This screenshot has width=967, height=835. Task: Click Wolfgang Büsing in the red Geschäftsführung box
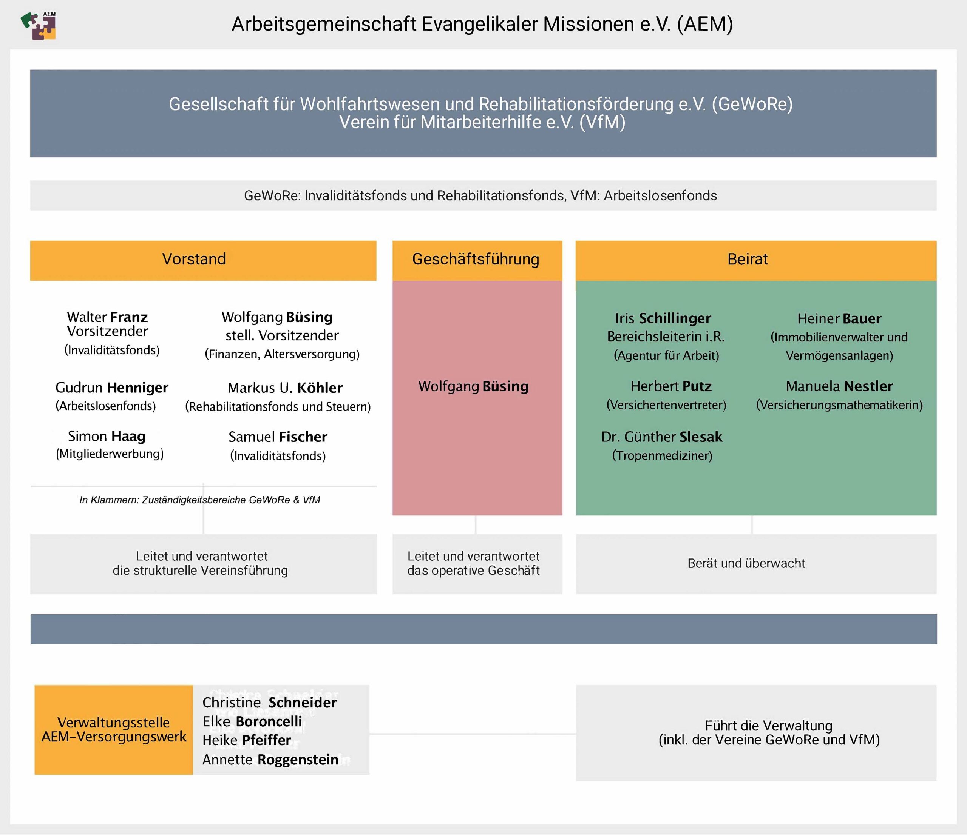click(x=474, y=386)
